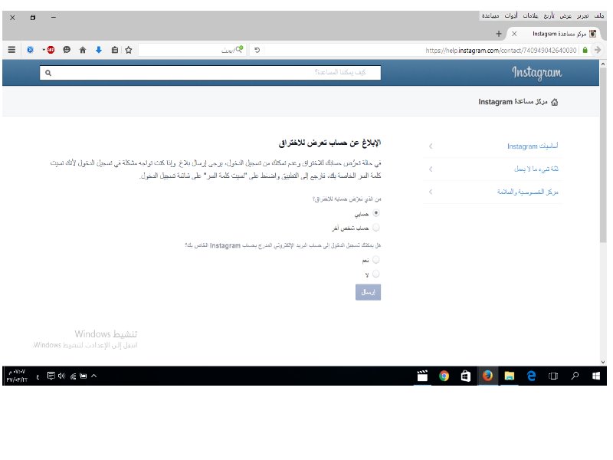Open a new tab with the plus button
This screenshot has height=460, width=613.
[499, 34]
